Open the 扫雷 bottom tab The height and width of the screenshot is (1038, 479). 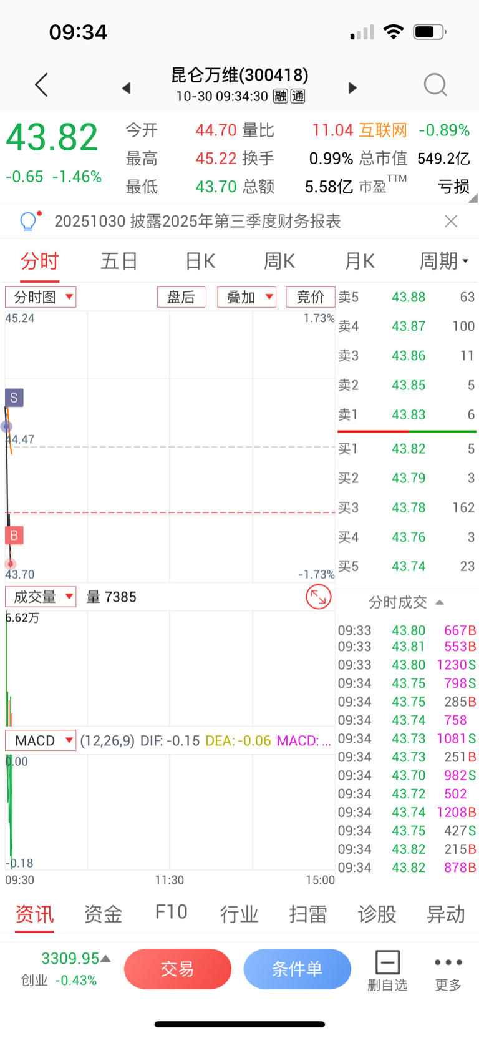[308, 914]
